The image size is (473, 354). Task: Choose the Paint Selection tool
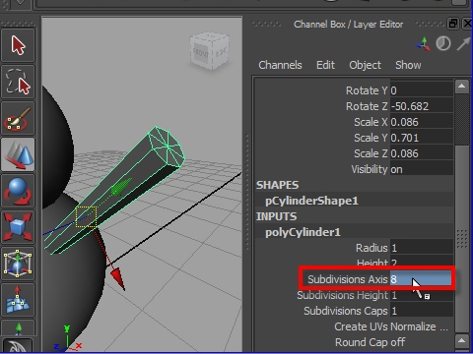(18, 118)
